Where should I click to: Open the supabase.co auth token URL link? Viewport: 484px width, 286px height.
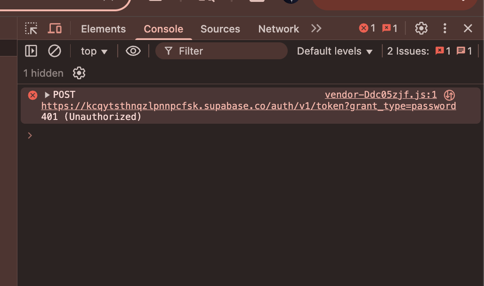click(249, 106)
